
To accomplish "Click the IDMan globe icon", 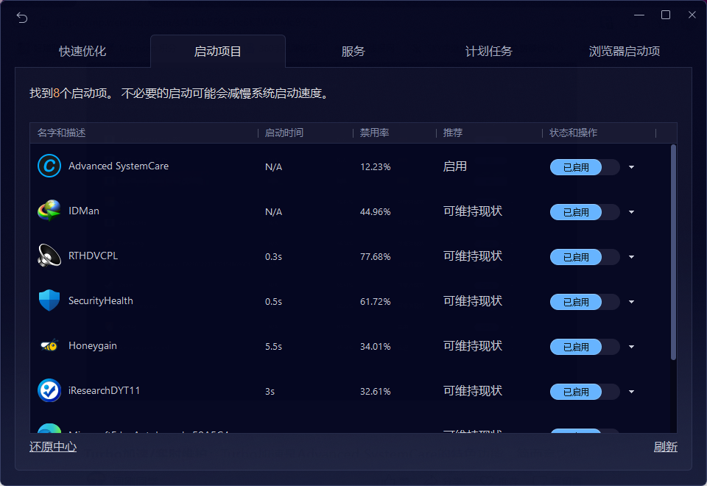I will (49, 211).
